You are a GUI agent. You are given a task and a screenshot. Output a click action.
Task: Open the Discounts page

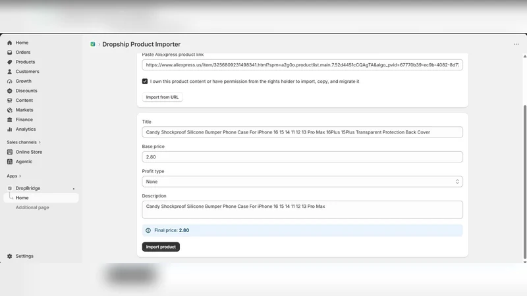click(26, 91)
